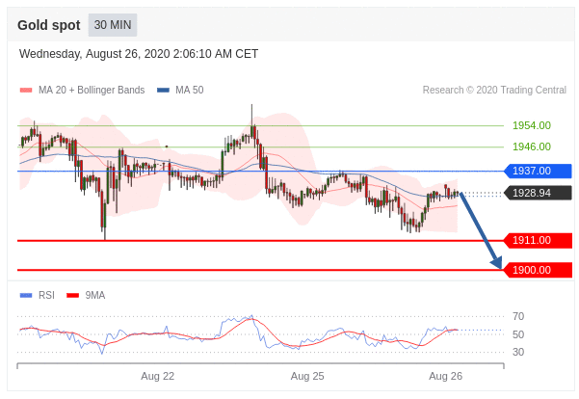This screenshot has width=579, height=399.
Task: Click the blue 1937.00 pivot price tag
Action: (x=538, y=171)
